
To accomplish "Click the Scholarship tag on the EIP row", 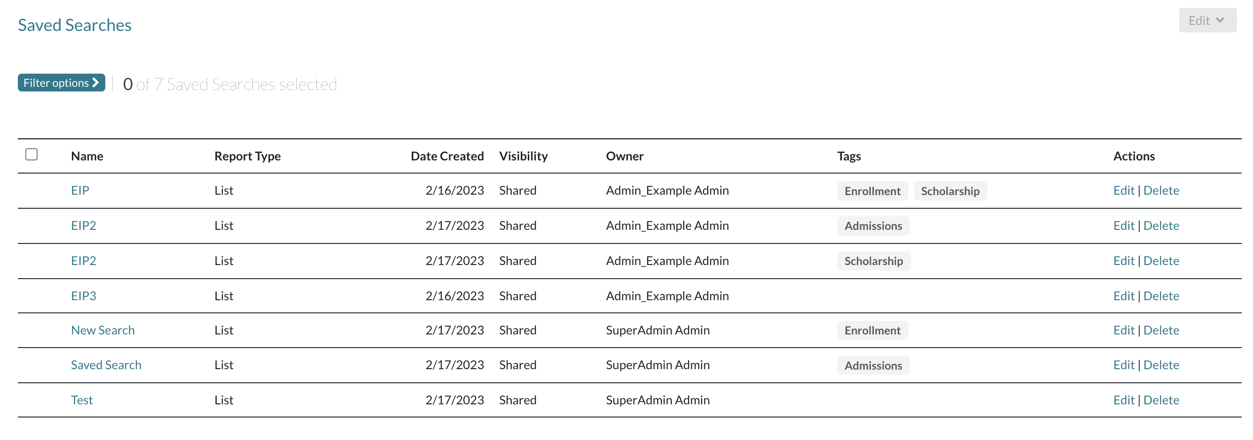I will tap(950, 191).
